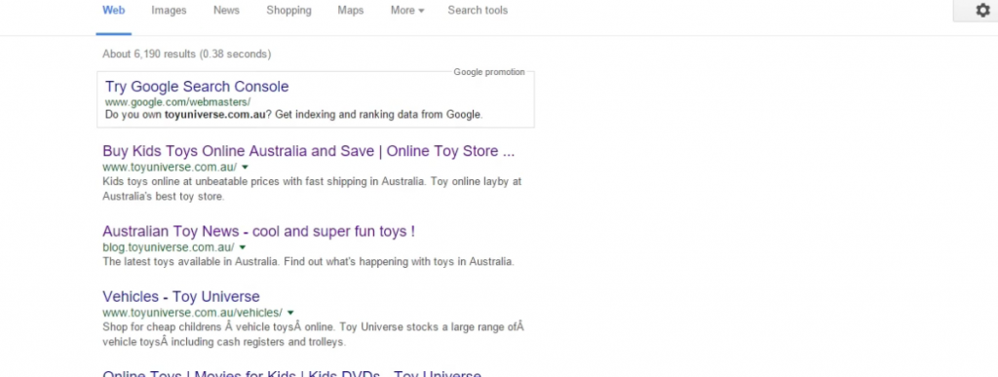
Task: Click the blog.toyuniverse.com.au/ green URL text
Action: [x=168, y=247]
